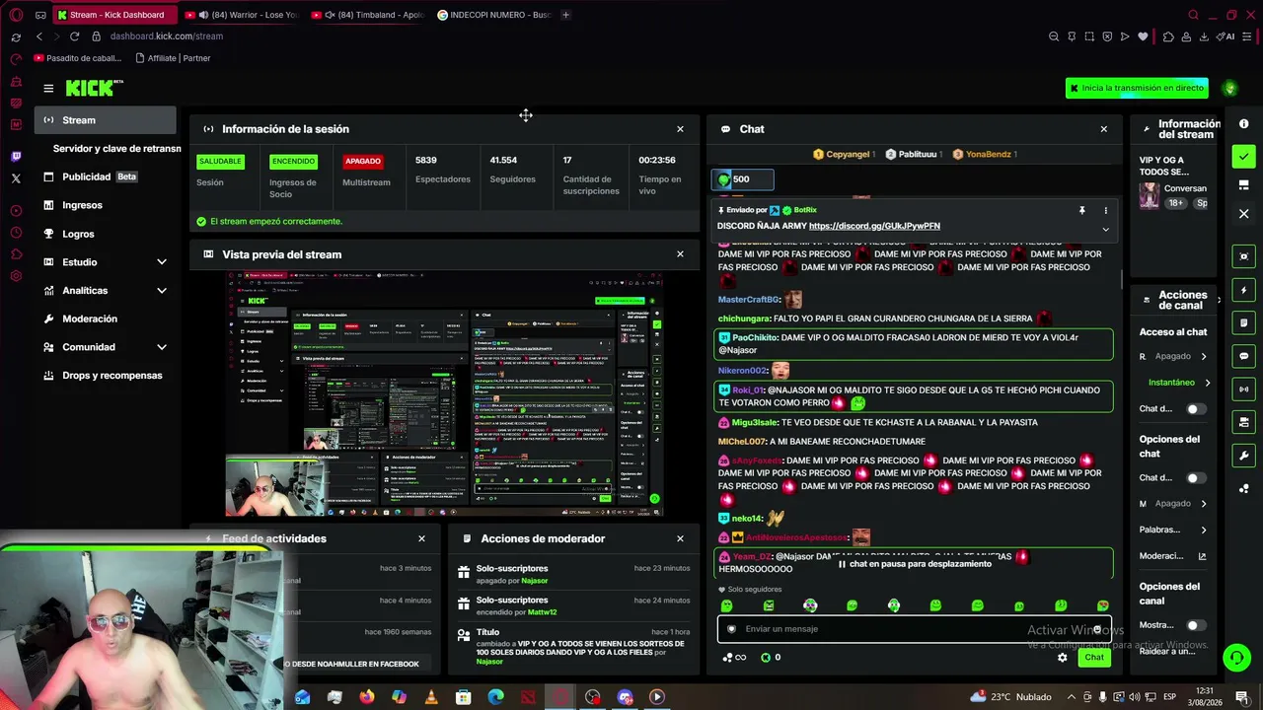Viewport: 1263px width, 710px height.
Task: Open the X icon in Opera sidebar
Action: [16, 178]
